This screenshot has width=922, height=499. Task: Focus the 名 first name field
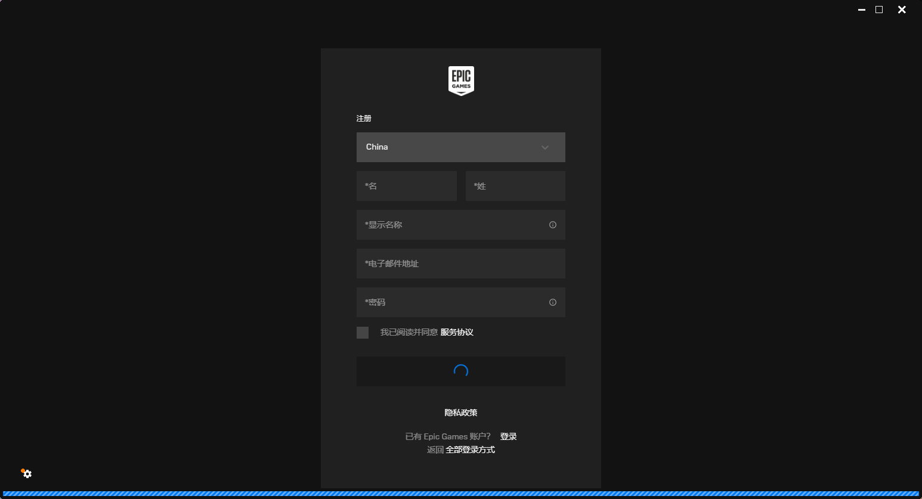pos(406,186)
